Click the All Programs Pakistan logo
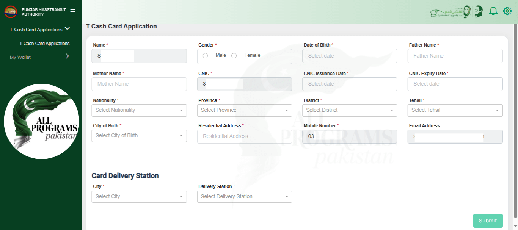Screen dimensions: 518x230 (x=42, y=121)
